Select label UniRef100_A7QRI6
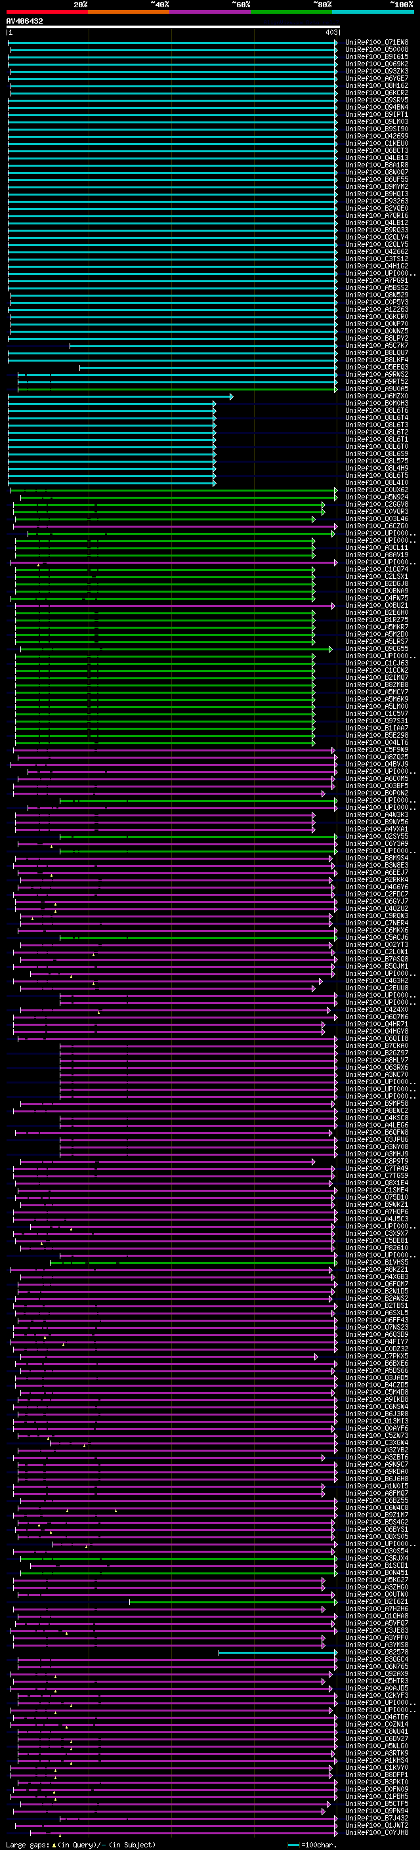This screenshot has width=420, height=1850. [x=377, y=215]
